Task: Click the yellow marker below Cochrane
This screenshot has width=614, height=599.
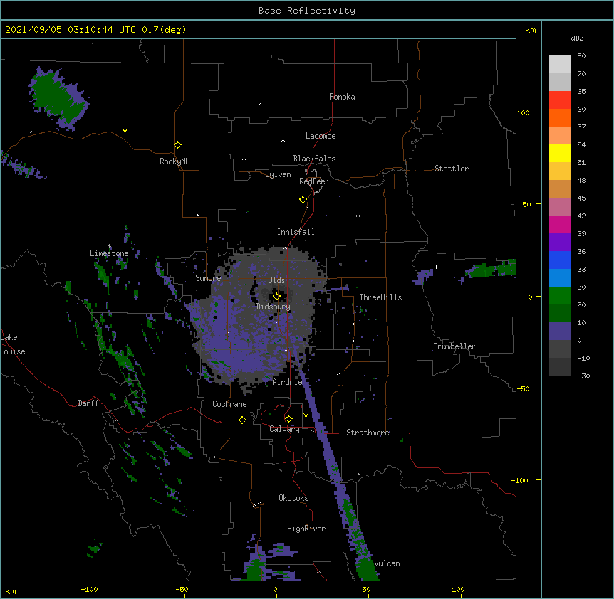Action: coord(242,420)
